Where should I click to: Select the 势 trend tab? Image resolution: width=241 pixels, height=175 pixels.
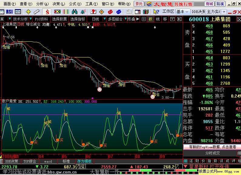(x=215, y=161)
